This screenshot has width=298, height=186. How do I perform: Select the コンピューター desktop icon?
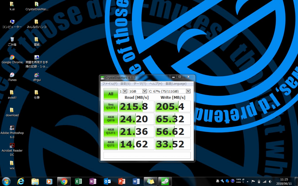(x=12, y=24)
